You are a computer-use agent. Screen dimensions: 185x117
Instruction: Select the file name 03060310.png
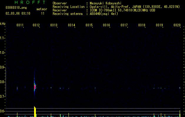pyautogui.click(x=16, y=8)
